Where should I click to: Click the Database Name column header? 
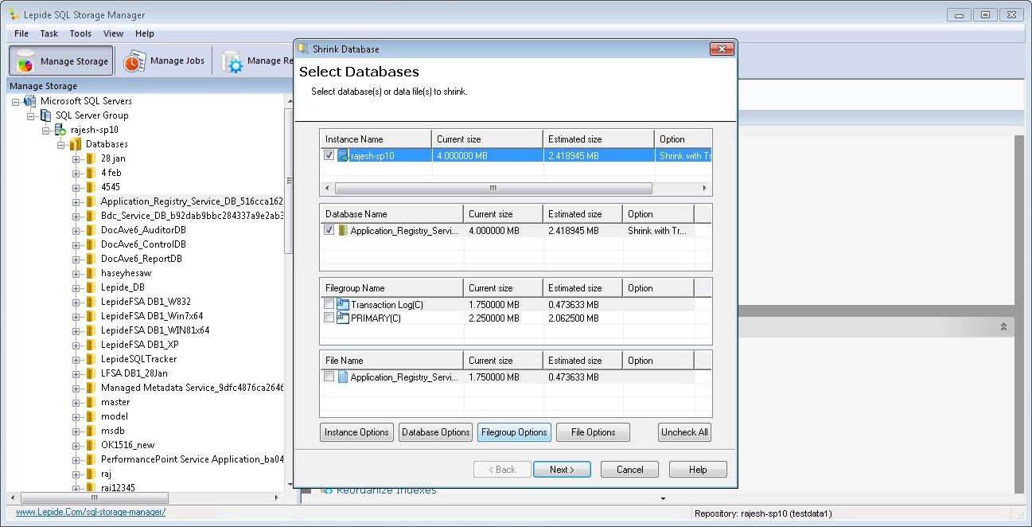coord(391,214)
